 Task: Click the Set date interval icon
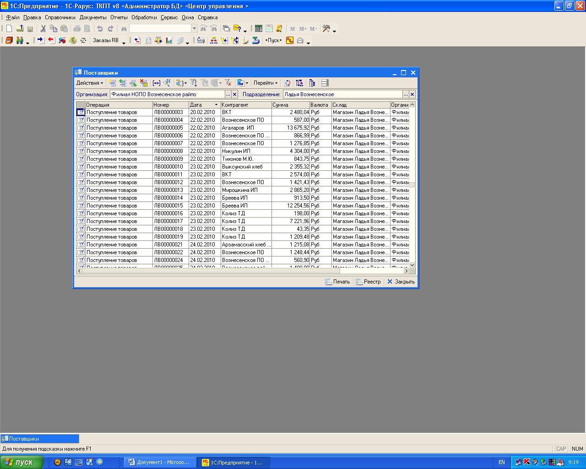[156, 83]
